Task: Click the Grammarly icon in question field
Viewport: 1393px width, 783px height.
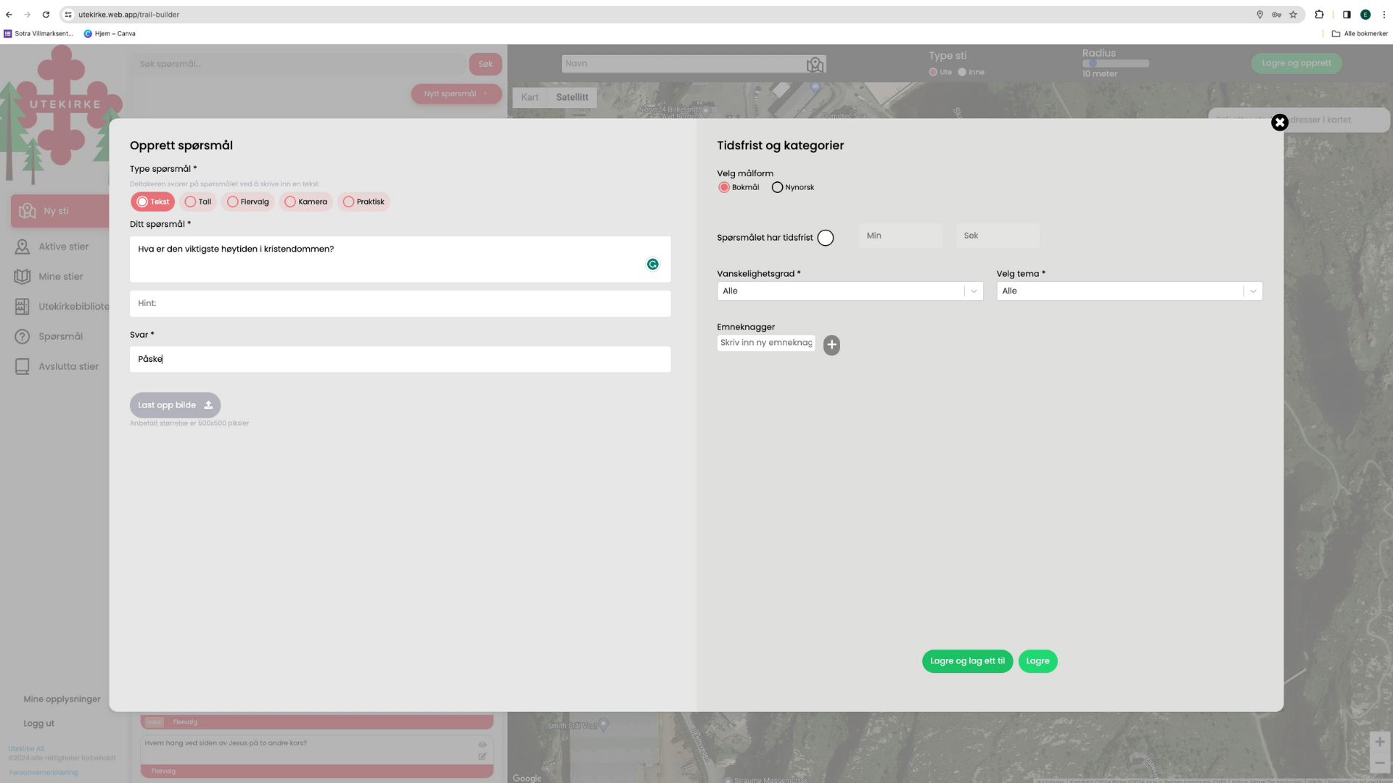Action: click(x=652, y=265)
